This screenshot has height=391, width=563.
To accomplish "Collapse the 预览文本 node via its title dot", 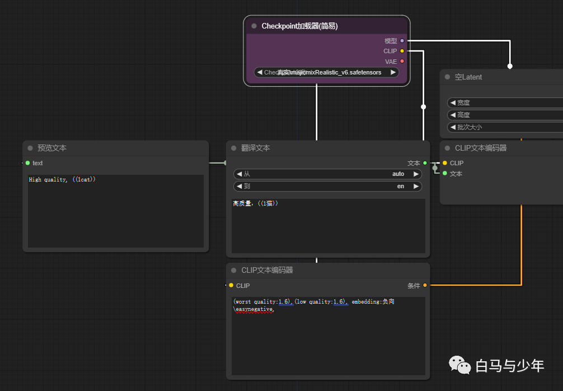I will [30, 148].
